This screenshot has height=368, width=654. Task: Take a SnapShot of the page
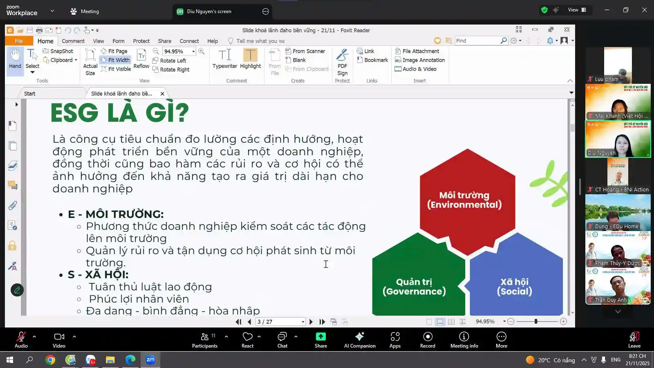pyautogui.click(x=58, y=51)
